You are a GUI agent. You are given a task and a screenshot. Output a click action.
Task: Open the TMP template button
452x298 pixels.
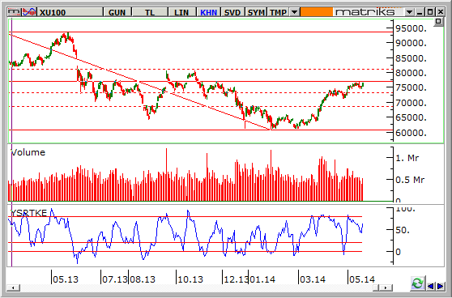pyautogui.click(x=279, y=12)
